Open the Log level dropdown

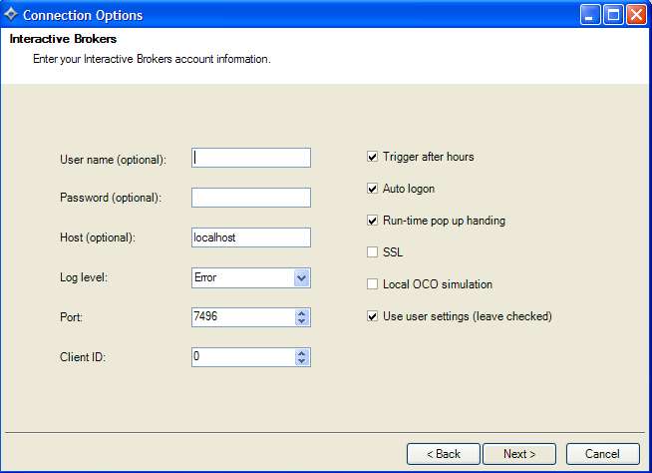point(301,277)
